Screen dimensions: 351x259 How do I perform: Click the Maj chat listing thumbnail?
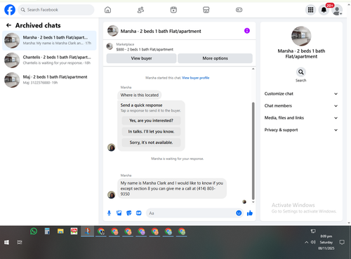click(12, 80)
